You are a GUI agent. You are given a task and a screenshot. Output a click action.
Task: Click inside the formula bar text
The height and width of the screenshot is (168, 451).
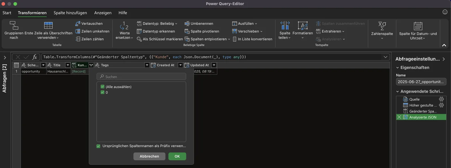144,57
